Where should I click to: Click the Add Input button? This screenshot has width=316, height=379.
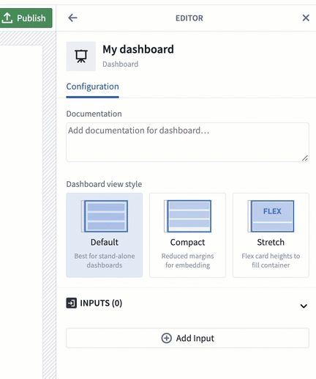pyautogui.click(x=187, y=338)
